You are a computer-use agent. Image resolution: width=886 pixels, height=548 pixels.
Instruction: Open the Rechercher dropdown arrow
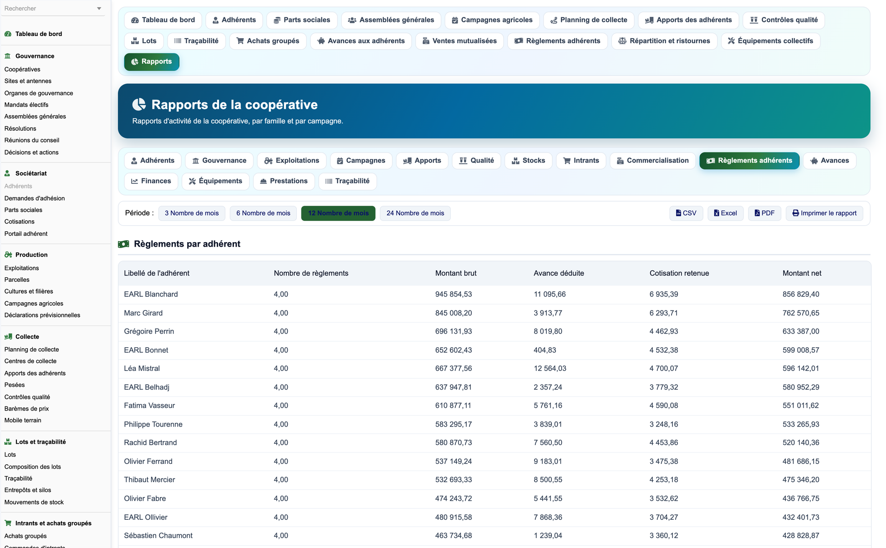(x=99, y=9)
